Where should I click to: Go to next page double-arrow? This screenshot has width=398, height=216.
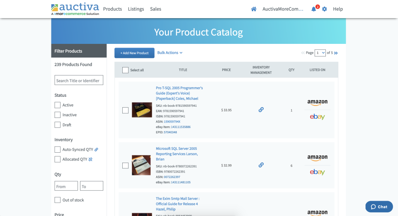[x=336, y=53]
